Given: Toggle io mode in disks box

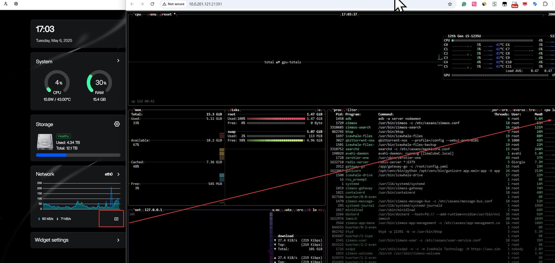Looking at the screenshot, I should pyautogui.click(x=319, y=110).
